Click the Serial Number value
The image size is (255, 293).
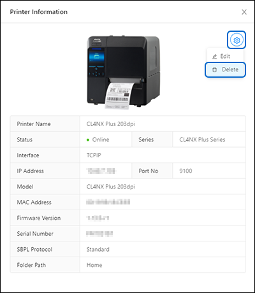pyautogui.click(x=99, y=234)
